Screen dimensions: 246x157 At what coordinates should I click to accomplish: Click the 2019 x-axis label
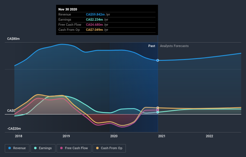tap(66, 136)
